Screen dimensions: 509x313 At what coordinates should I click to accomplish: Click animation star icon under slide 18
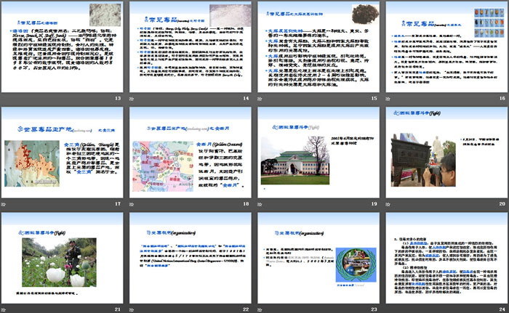pos(132,204)
